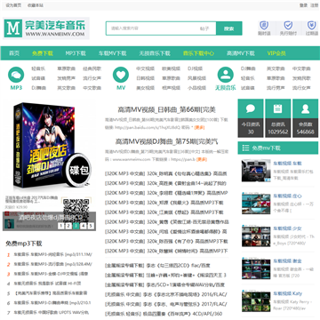Open the thumbnail beside 车载视频 少女
Viewport: 320px width, 320px height.
256,236
